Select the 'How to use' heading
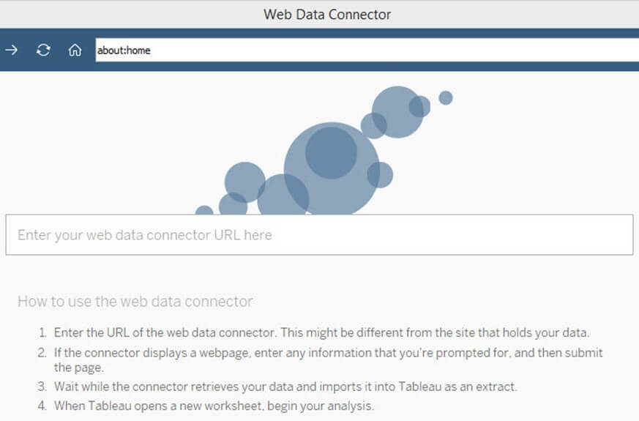Screen dimensions: 639x421 pos(135,301)
